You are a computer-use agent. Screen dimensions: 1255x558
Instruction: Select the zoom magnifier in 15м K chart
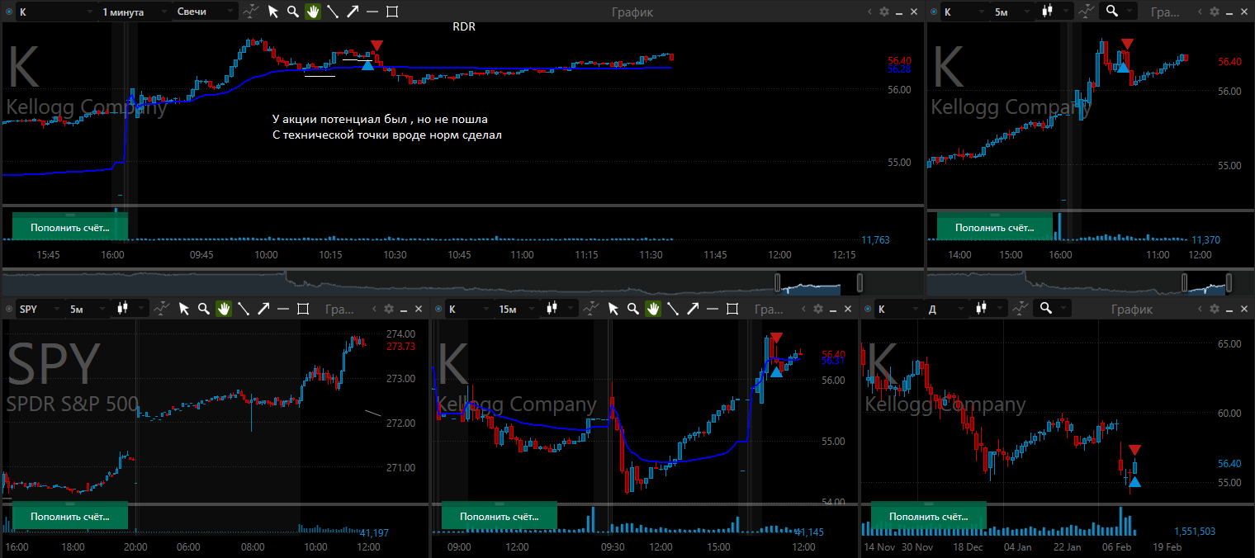(x=632, y=309)
